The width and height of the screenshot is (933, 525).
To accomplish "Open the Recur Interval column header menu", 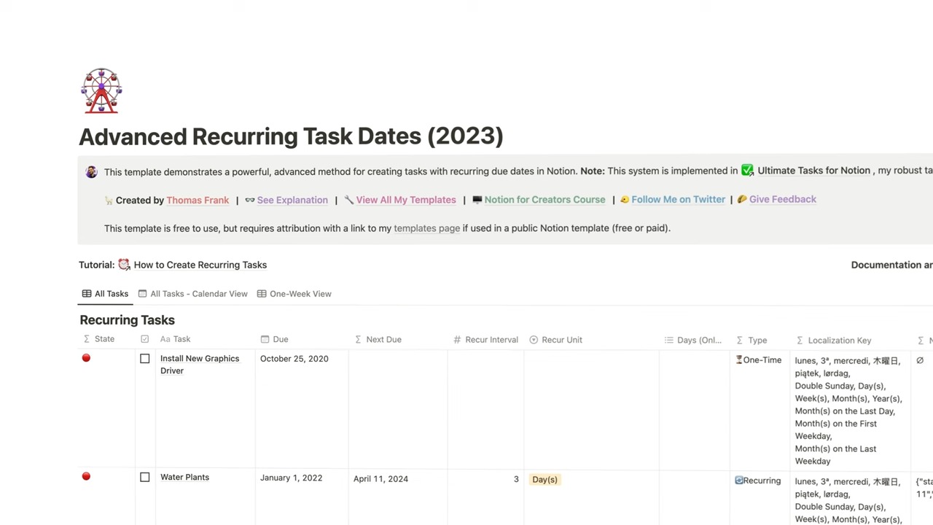I will (491, 340).
